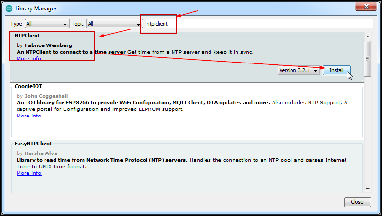Image resolution: width=382 pixels, height=216 pixels.
Task: Select the NTPClient library entry title
Action: [x=27, y=36]
